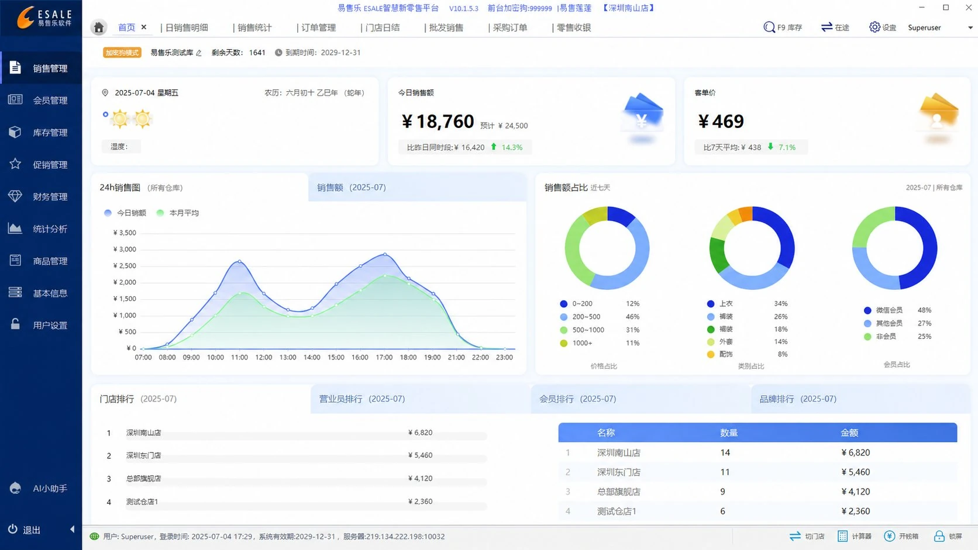The image size is (978, 550).
Task: Open 设置 gear settings
Action: pos(882,27)
